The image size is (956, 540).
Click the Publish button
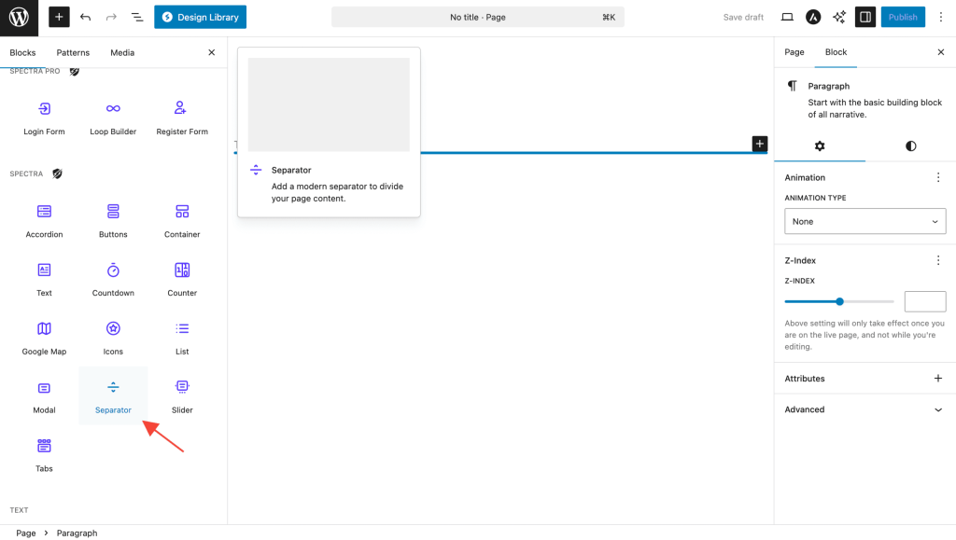point(902,17)
